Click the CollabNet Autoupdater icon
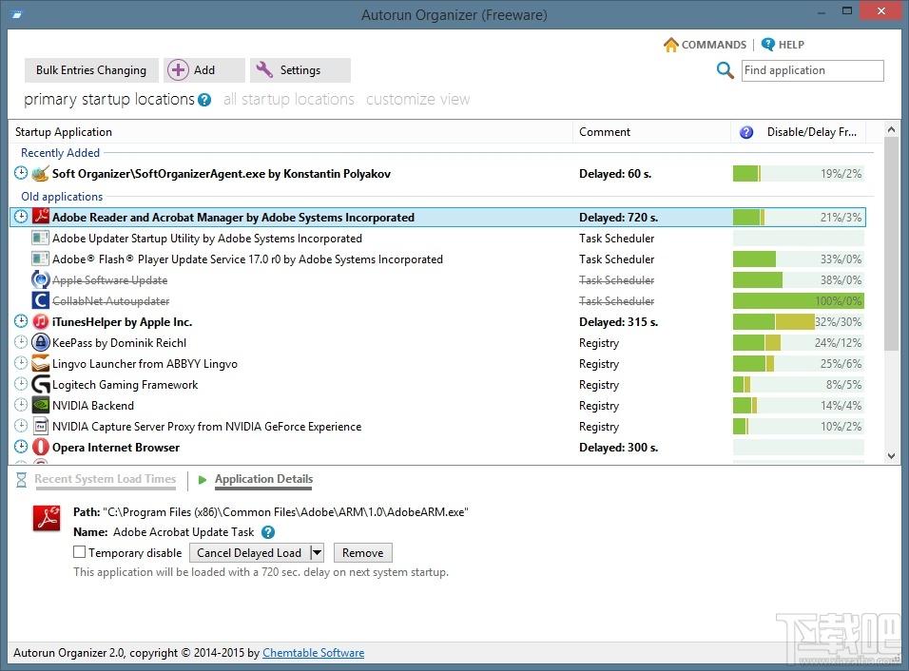The image size is (909, 671). pyautogui.click(x=40, y=300)
